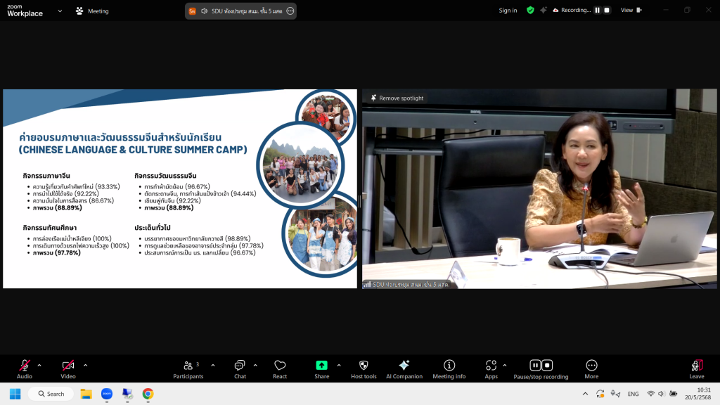Expand the video options arrow

click(x=86, y=365)
